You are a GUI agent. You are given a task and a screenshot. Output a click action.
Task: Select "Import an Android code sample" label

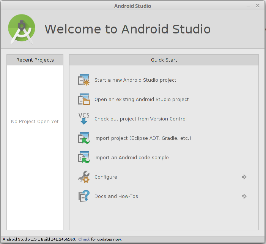click(131, 158)
